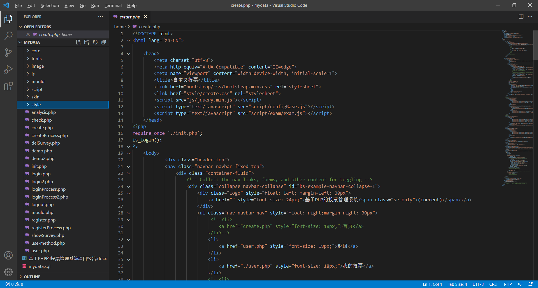Open the View menu

pyautogui.click(x=69, y=5)
